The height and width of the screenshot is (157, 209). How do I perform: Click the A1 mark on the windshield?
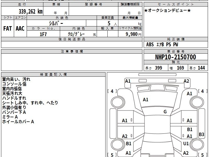coord(146,100)
